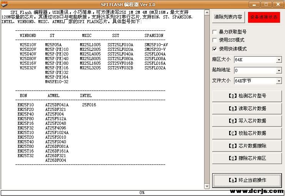Image resolution: width=285 pixels, height=196 pixels.
Task: Click chip entry AT25F1024A
Action: tap(57, 132)
